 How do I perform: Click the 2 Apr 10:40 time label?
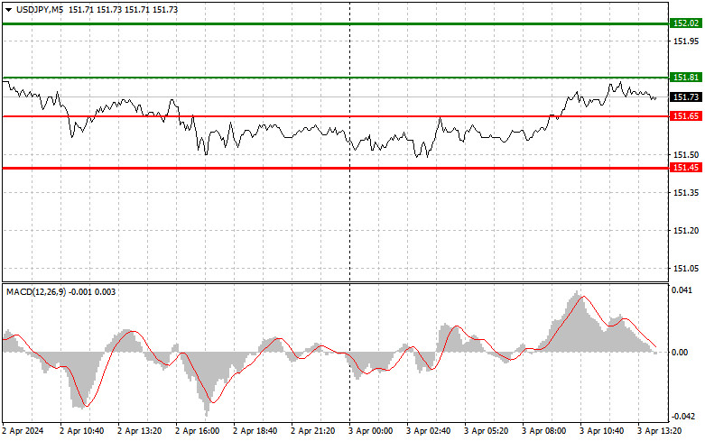point(82,431)
